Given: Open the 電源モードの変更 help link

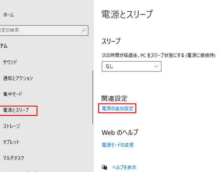Looking at the screenshot, I should (118, 145).
